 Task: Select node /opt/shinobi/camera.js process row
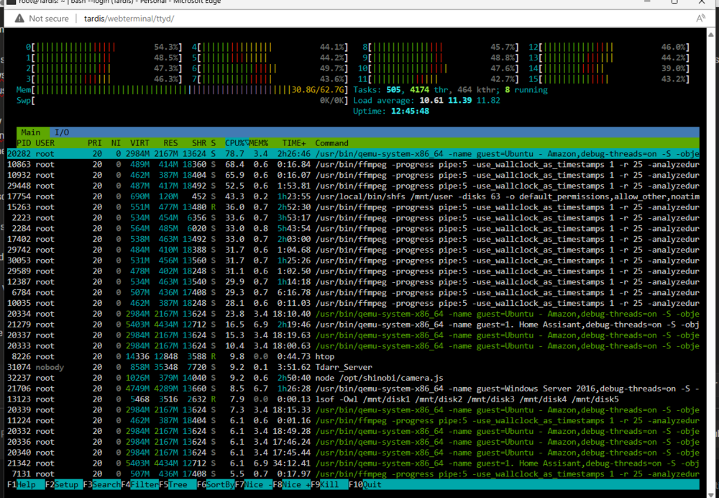(x=353, y=378)
